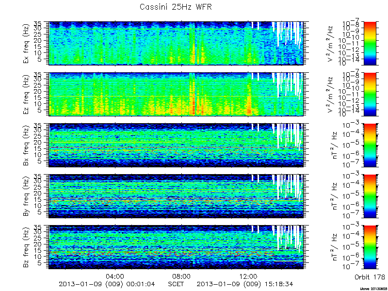The height and width of the screenshot is (291, 388).
Task: Click the Orbit 178 label
Action: 370,276
